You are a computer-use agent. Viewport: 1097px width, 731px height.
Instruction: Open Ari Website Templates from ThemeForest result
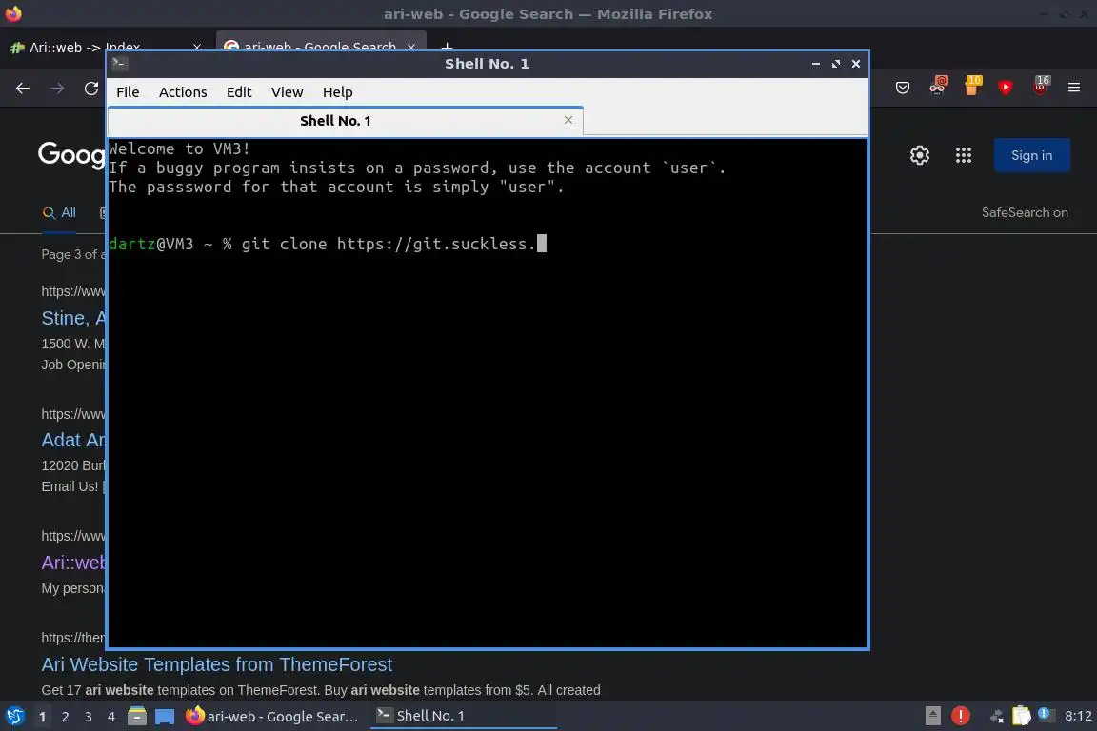click(216, 664)
